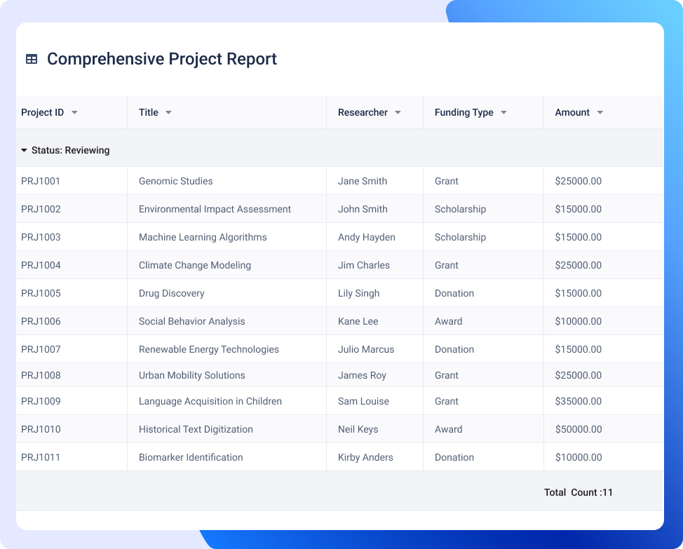This screenshot has height=549, width=683.
Task: Click the Drug Discovery title cell
Action: pyautogui.click(x=171, y=294)
